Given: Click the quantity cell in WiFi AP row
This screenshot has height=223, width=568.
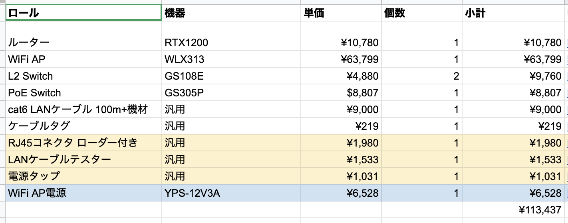Looking at the screenshot, I should tap(422, 59).
